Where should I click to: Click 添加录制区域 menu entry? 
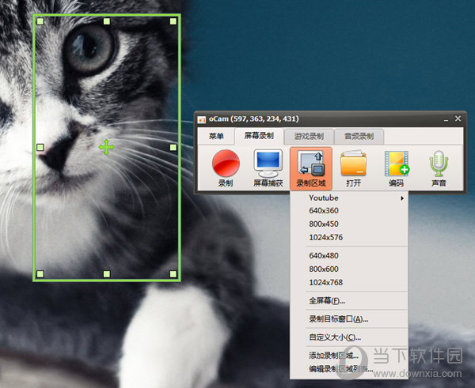333,356
